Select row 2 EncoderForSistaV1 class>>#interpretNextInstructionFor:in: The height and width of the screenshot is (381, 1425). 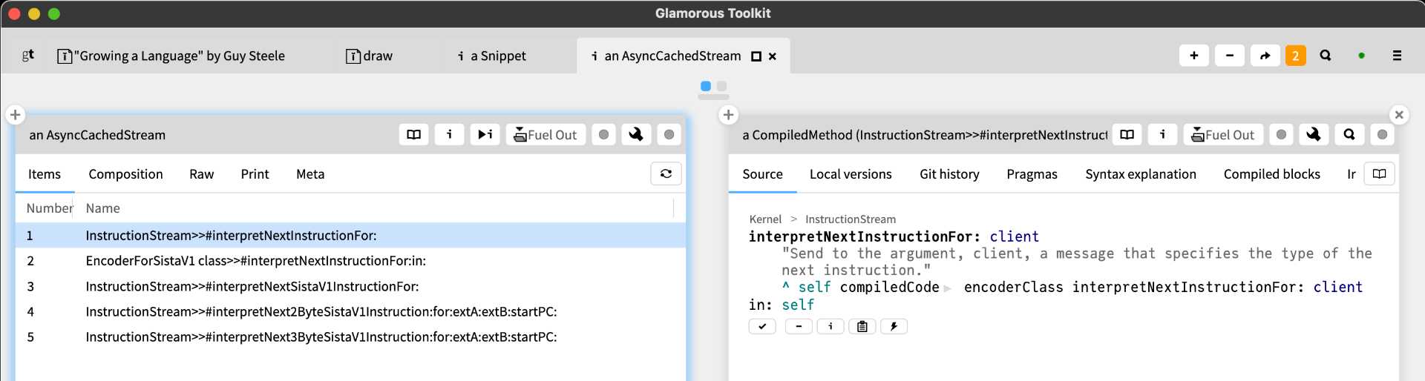coord(350,261)
